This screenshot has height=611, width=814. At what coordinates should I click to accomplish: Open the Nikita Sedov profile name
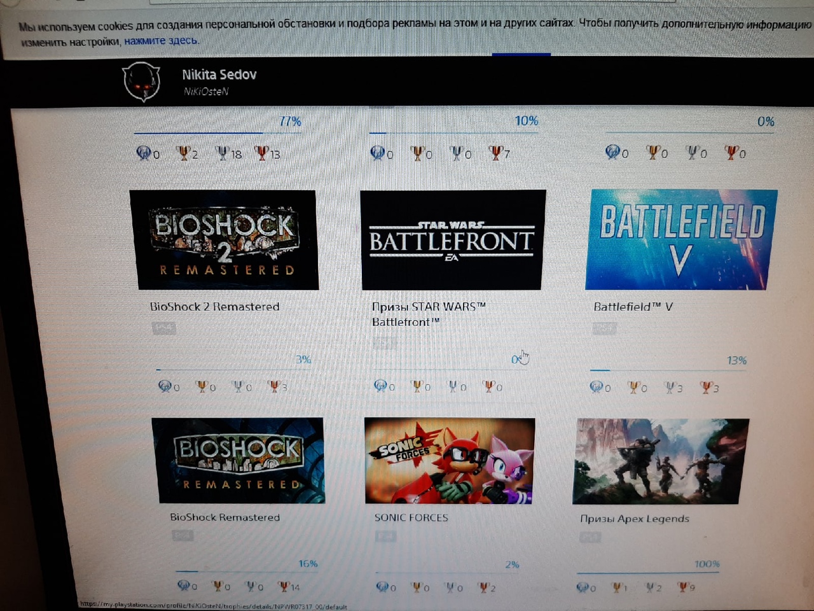(x=219, y=74)
